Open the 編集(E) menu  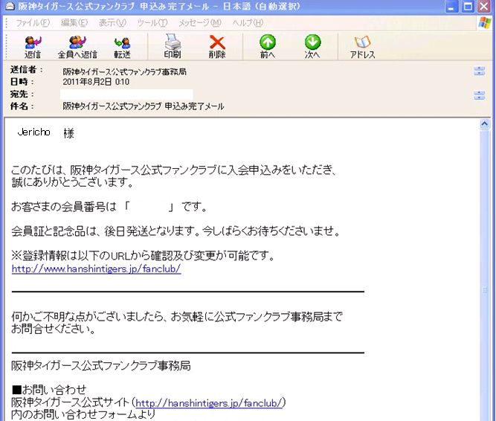coord(74,23)
